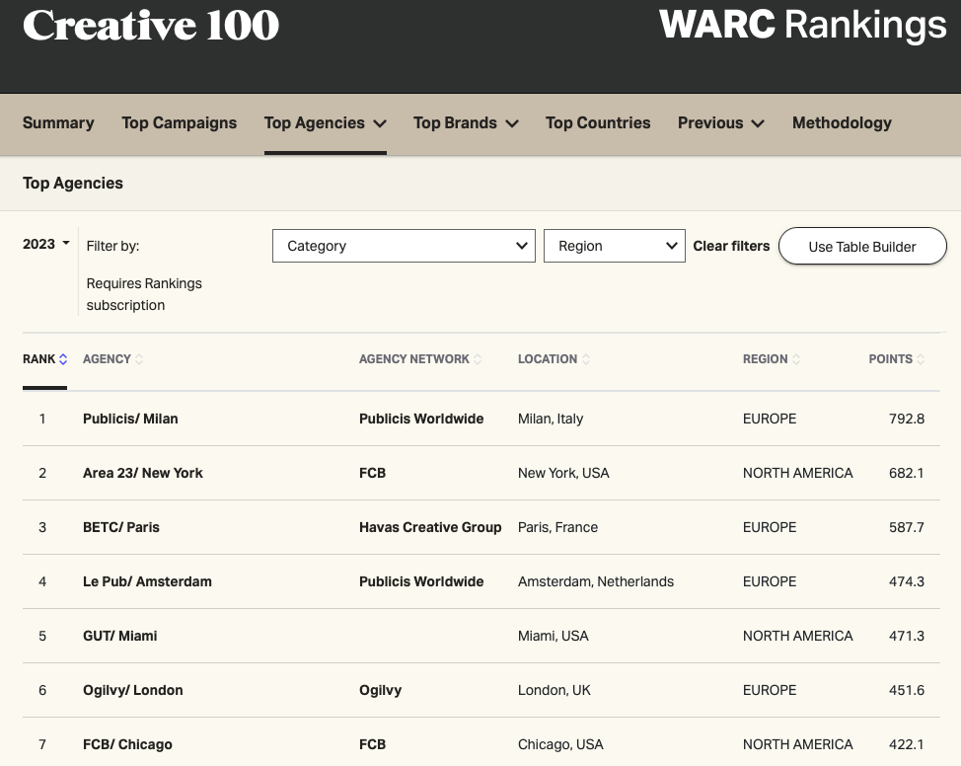Viewport: 961px width, 766px height.
Task: Select points value 792.8
Action: pyautogui.click(x=907, y=419)
